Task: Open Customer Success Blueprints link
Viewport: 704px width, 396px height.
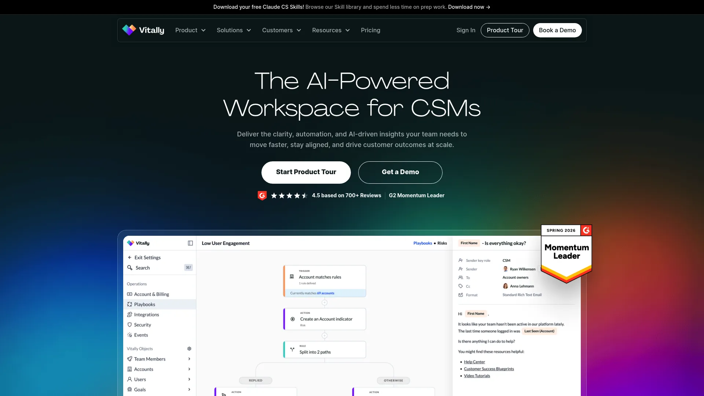Action: pos(489,369)
